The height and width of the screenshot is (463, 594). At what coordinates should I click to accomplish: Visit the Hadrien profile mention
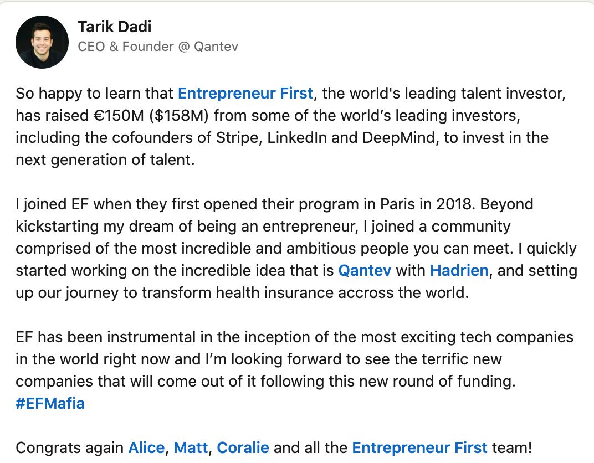(x=459, y=271)
